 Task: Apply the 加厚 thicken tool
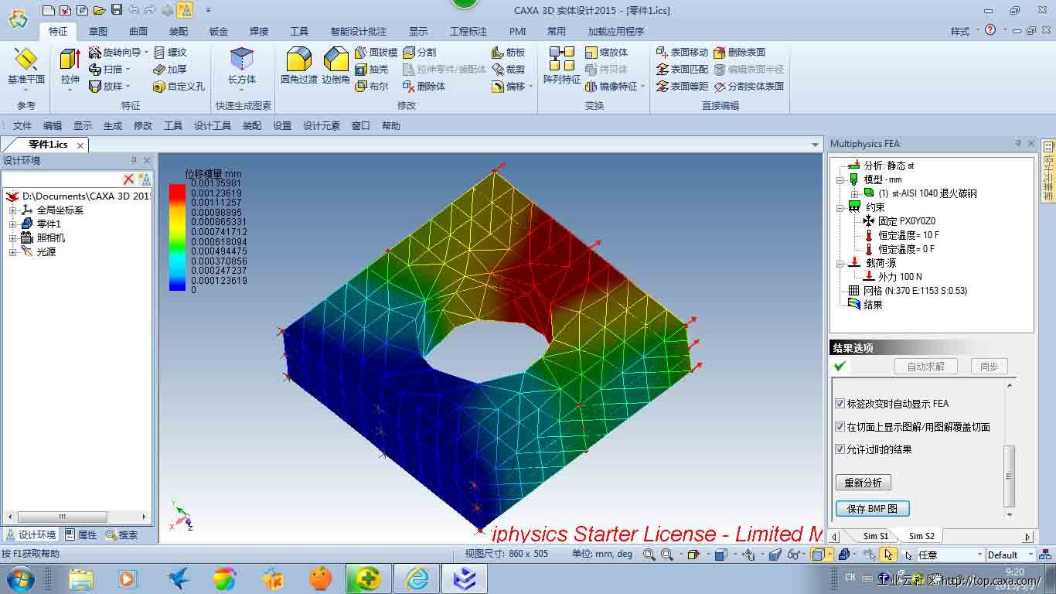point(170,69)
